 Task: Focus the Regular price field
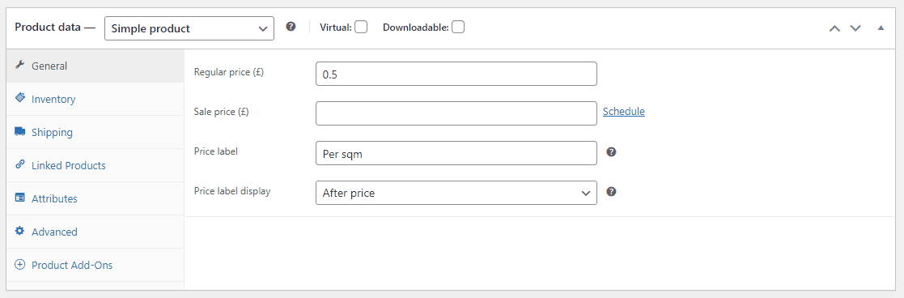(456, 74)
